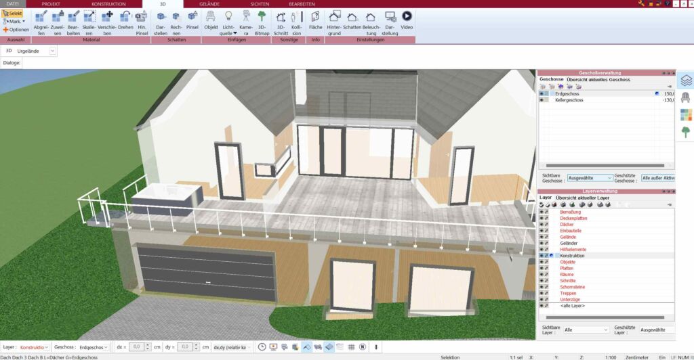
Task: Click the Selekt button
Action: pyautogui.click(x=12, y=14)
